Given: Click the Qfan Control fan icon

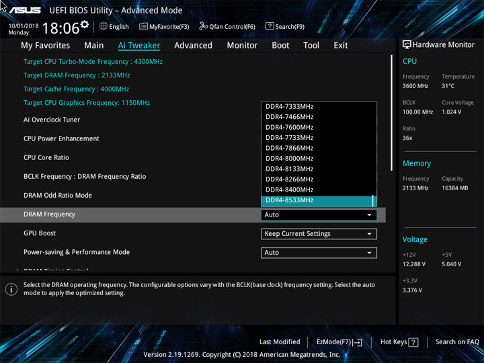Looking at the screenshot, I should [x=203, y=26].
